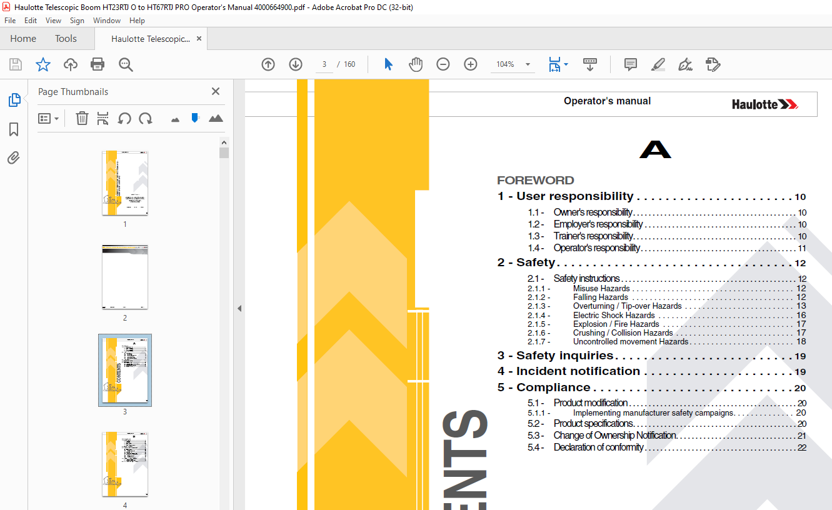Rotate page clockwise

[146, 118]
